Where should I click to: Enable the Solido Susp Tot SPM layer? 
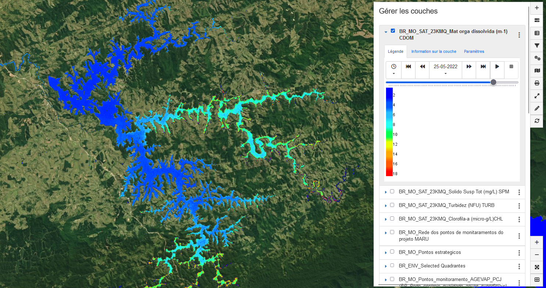tap(392, 192)
